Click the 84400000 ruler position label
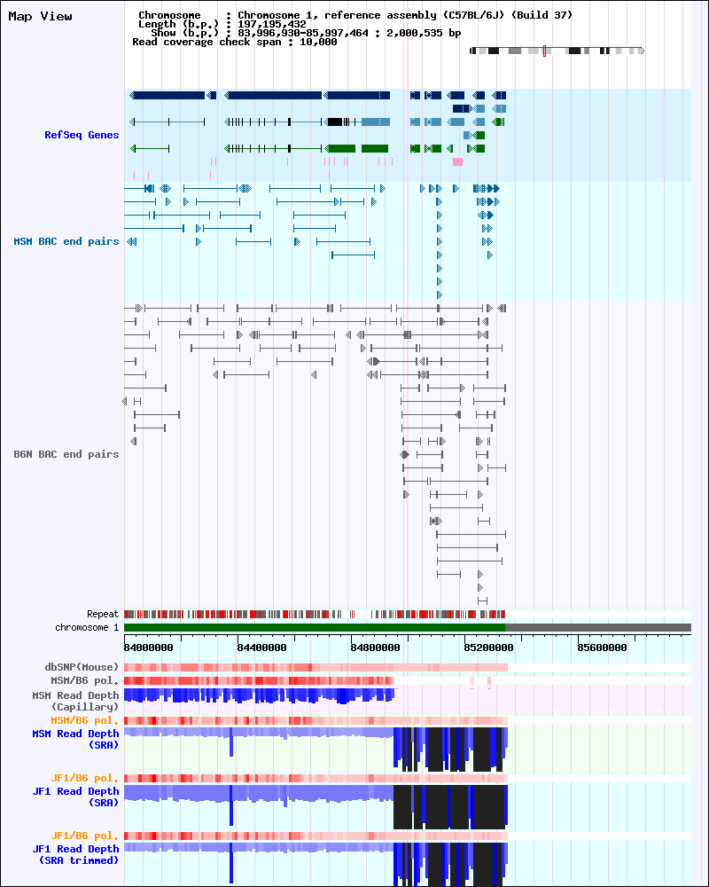This screenshot has height=887, width=709. 261,648
